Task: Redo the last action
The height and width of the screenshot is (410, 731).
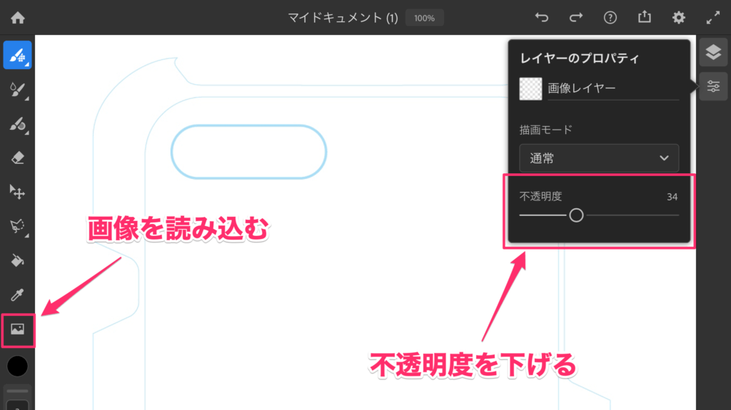Action: pyautogui.click(x=576, y=18)
